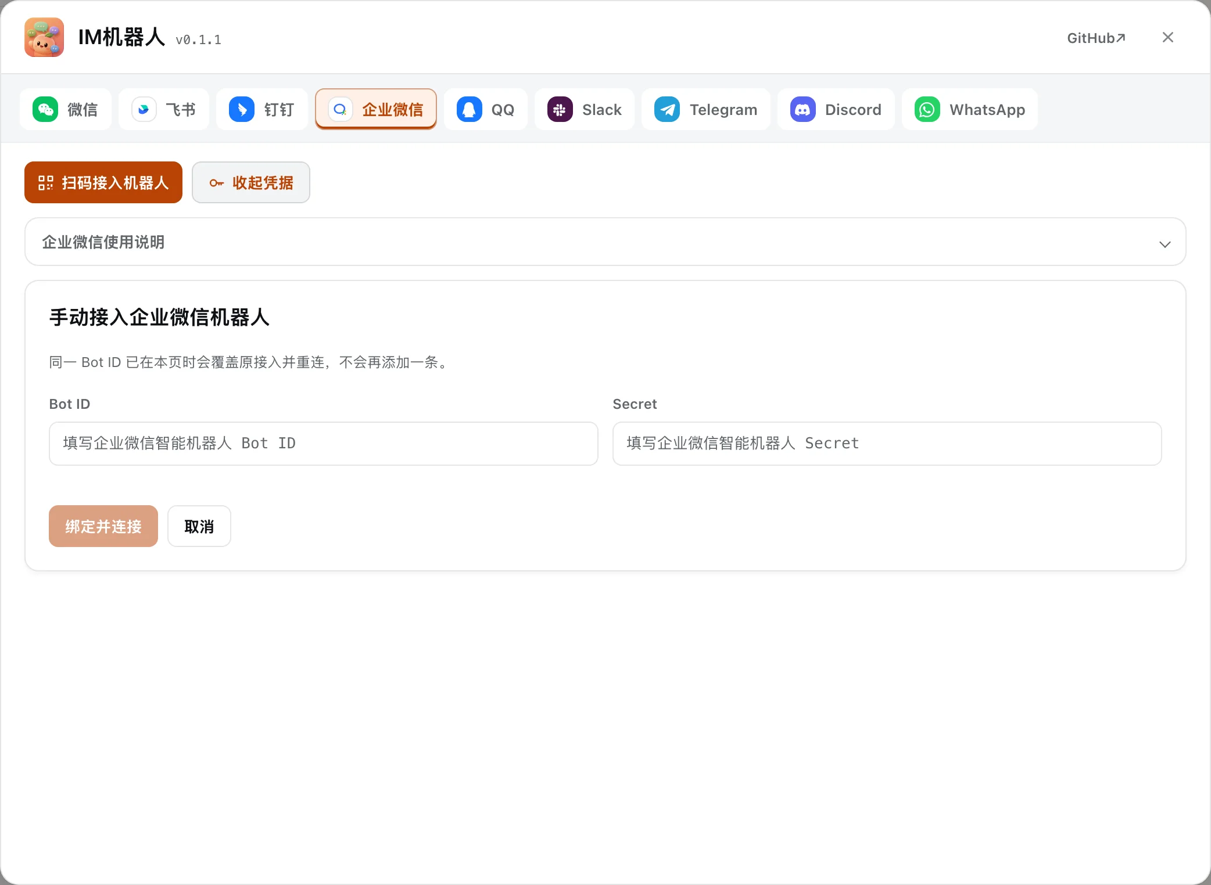The height and width of the screenshot is (885, 1211).
Task: Click the blue DingTalk icon
Action: (x=242, y=109)
